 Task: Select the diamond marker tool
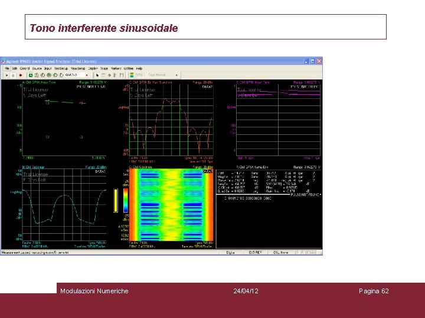point(109,75)
